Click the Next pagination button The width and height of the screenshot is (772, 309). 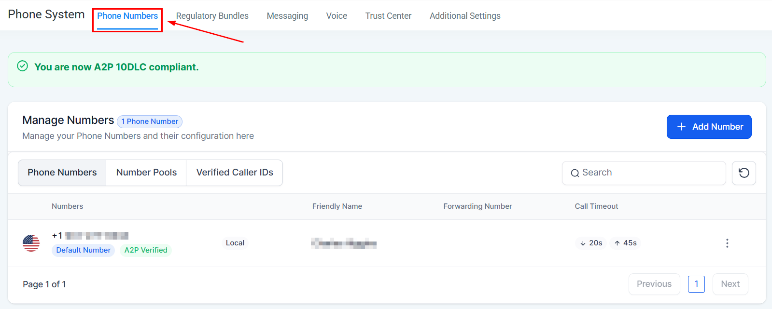click(x=730, y=284)
